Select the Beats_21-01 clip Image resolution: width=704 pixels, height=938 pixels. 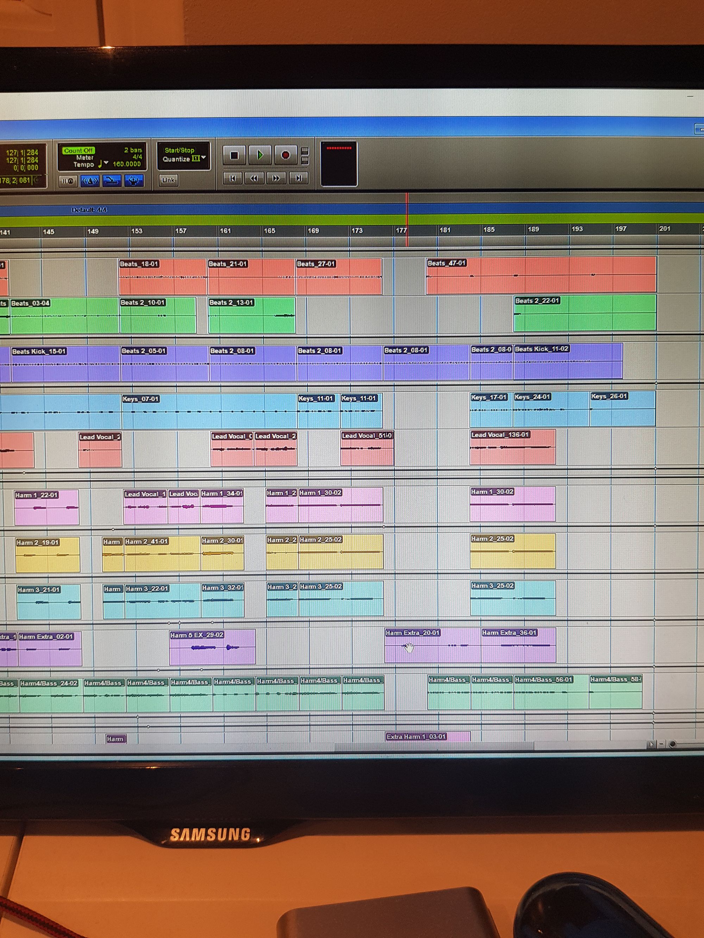tap(251, 276)
